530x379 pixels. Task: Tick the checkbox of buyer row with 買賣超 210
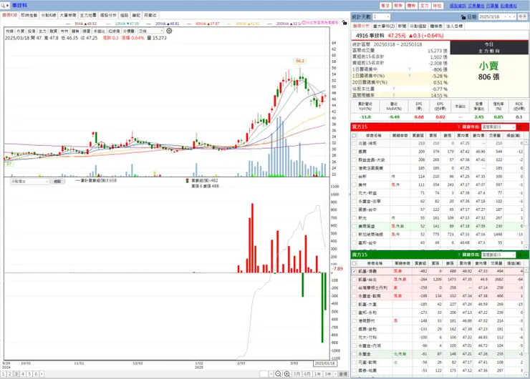[354, 144]
